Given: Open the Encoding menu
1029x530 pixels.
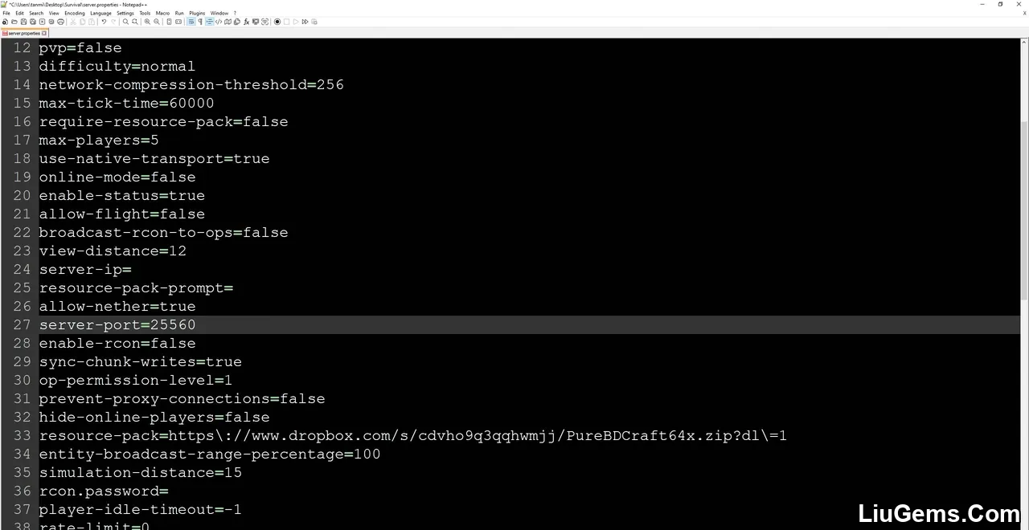Looking at the screenshot, I should pos(75,13).
